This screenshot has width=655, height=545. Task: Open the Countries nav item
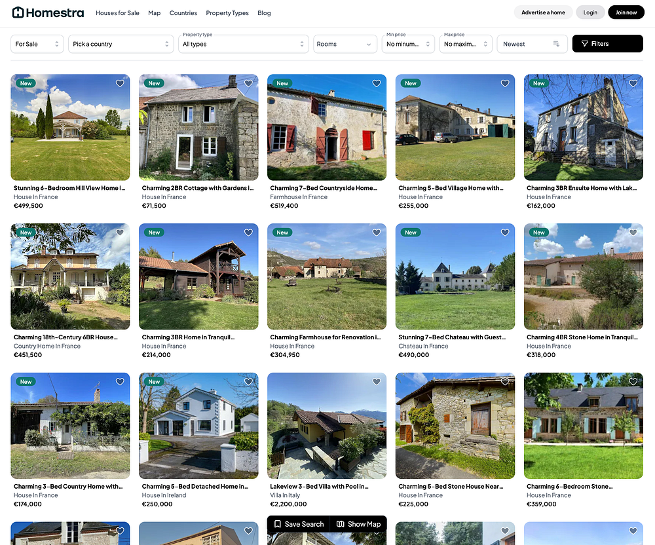tap(183, 13)
